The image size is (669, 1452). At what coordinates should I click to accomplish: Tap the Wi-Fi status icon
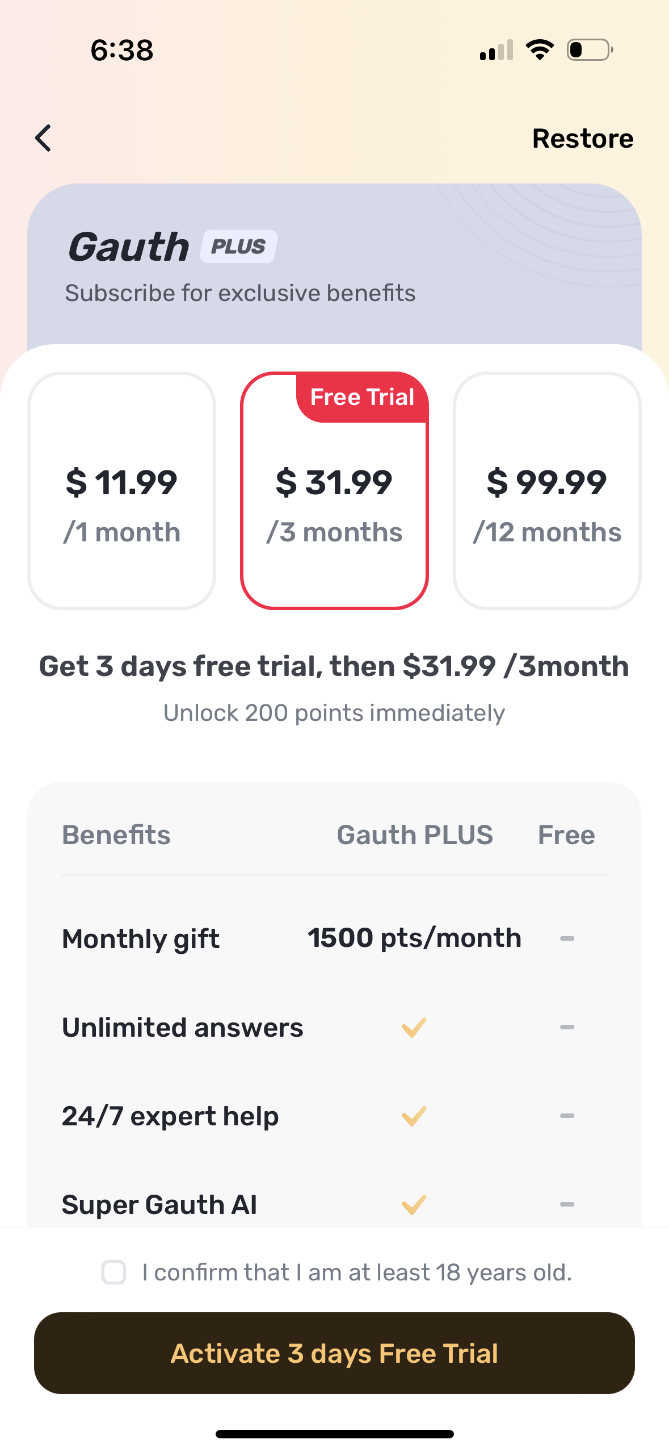point(540,50)
